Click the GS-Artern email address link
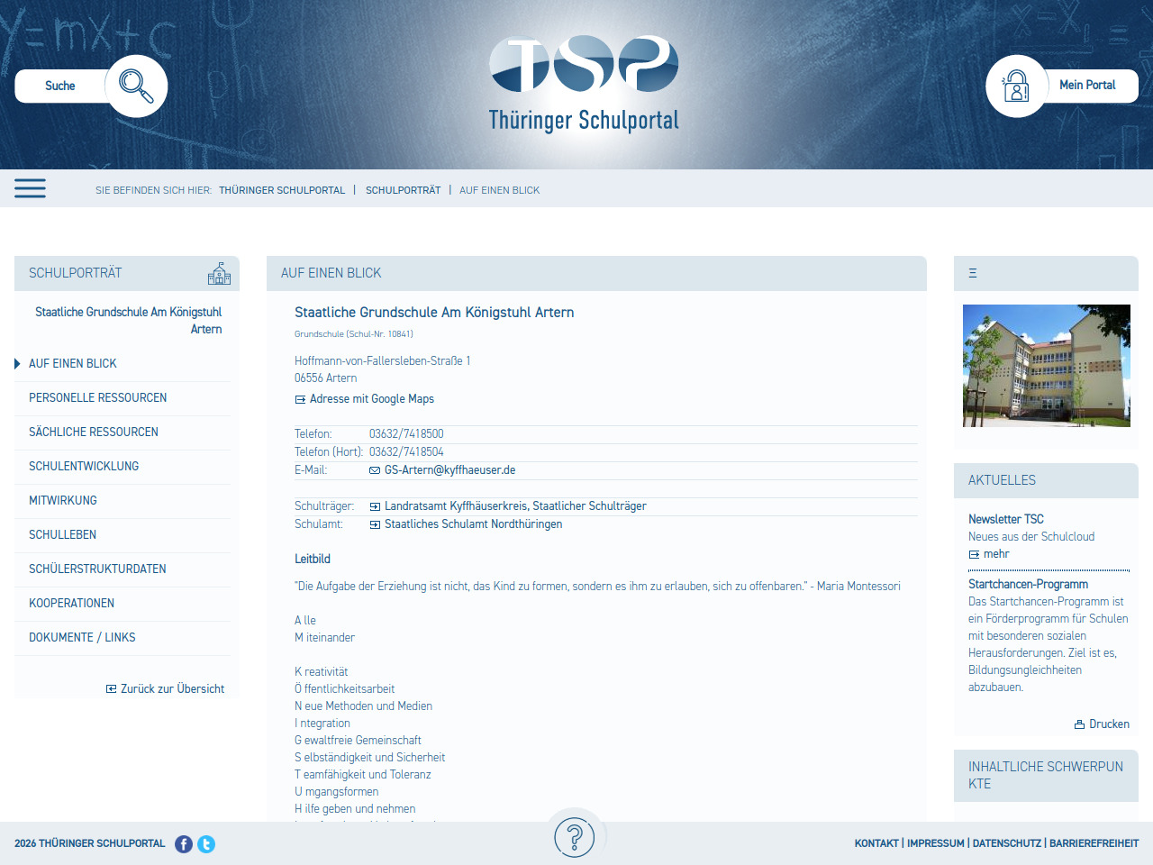The image size is (1153, 865). [x=449, y=470]
